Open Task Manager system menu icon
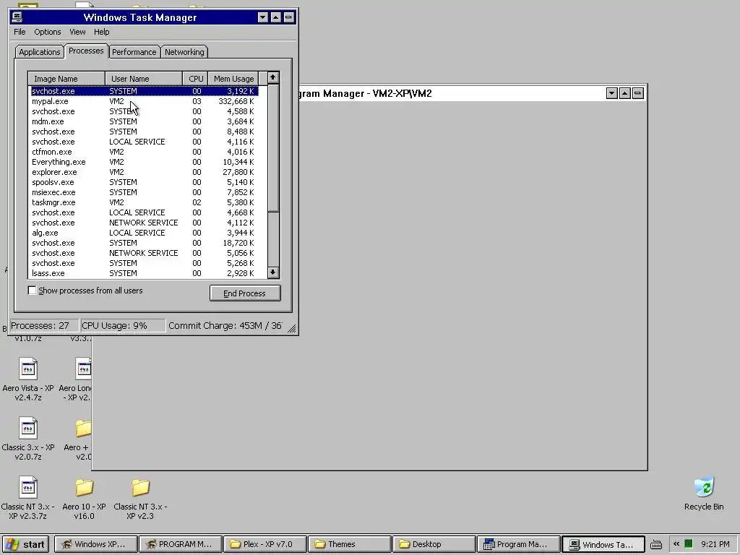The image size is (740, 555). point(17,17)
